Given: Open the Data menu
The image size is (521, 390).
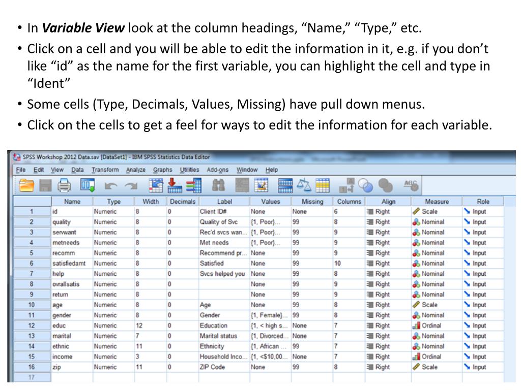Looking at the screenshot, I should click(77, 170).
